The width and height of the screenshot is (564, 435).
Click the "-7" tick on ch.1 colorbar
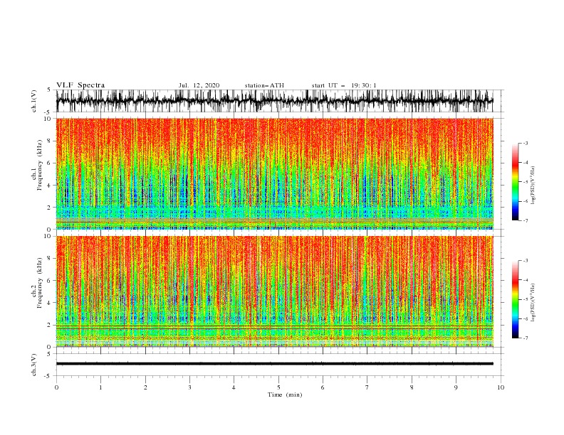pyautogui.click(x=525, y=220)
